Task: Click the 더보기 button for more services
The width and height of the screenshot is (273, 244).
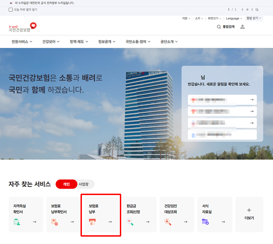Action: 249,214
